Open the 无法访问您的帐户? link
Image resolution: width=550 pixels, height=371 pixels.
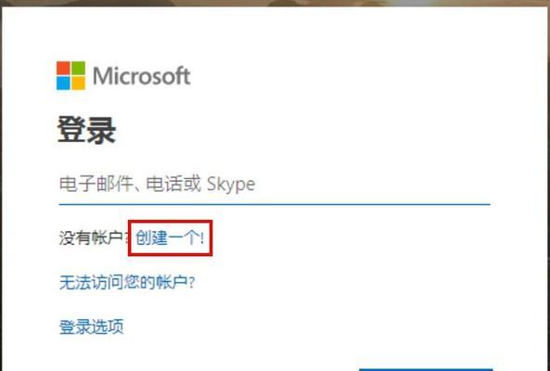coord(127,282)
